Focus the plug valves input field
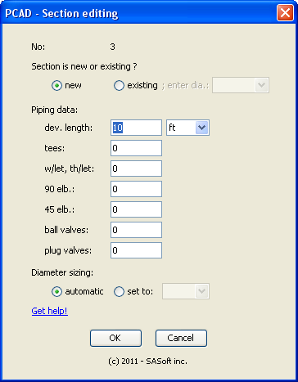 click(136, 250)
